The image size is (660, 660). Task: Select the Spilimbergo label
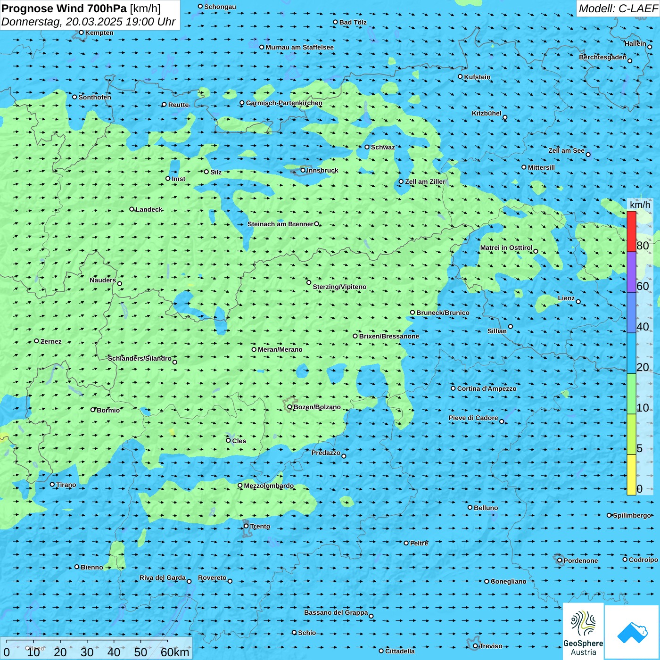(x=632, y=515)
